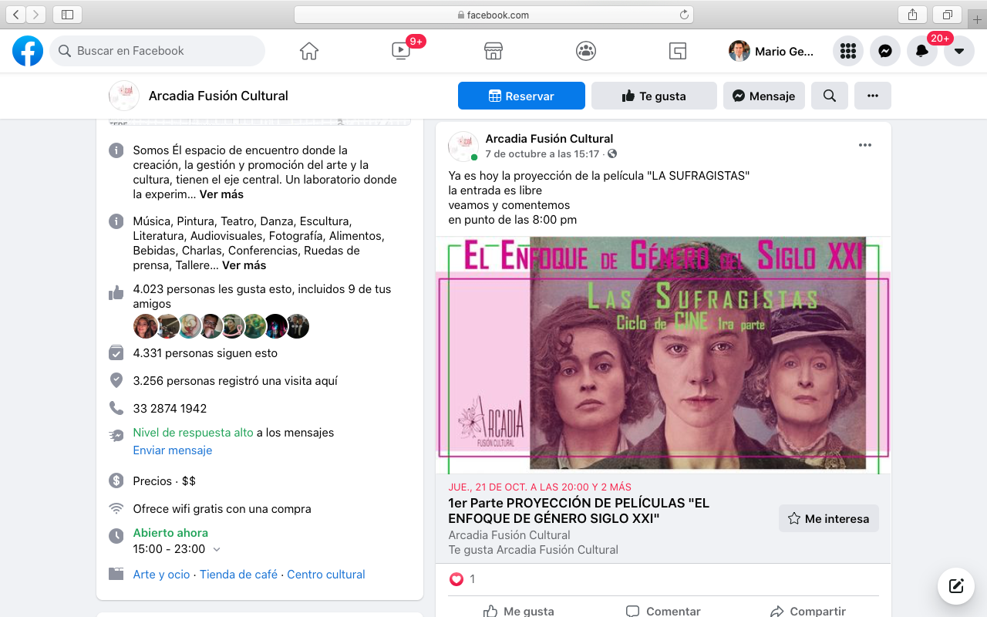
Task: Click the Me interesa event button
Action: click(829, 519)
